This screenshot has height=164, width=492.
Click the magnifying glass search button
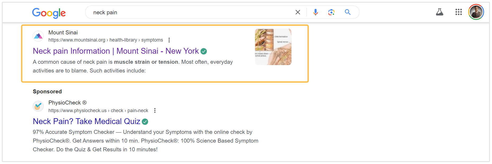[x=348, y=12]
